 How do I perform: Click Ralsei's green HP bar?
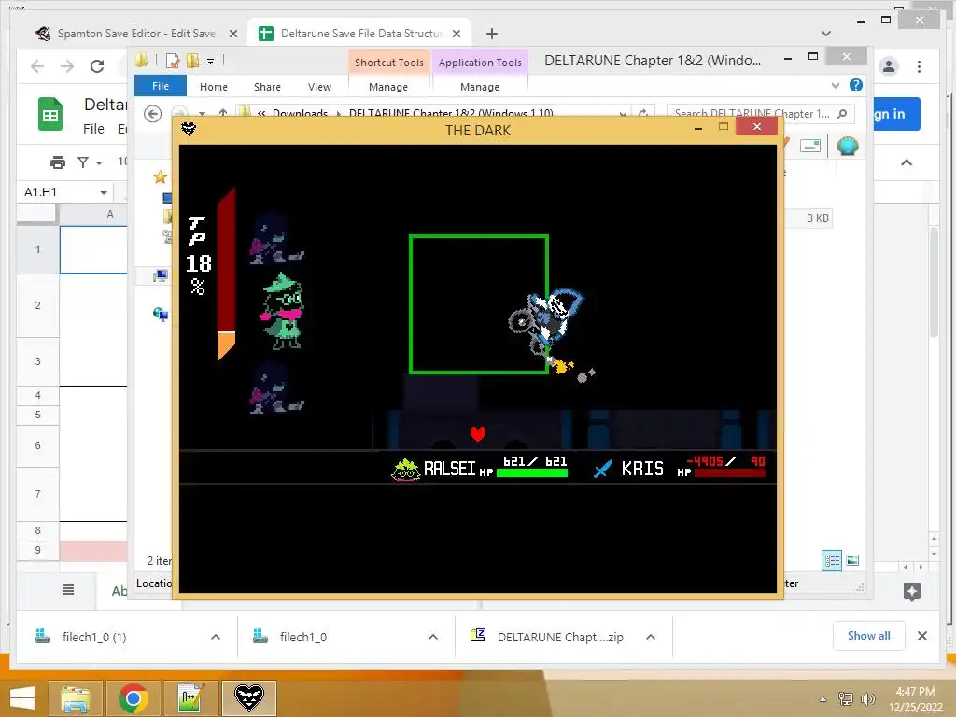point(532,472)
